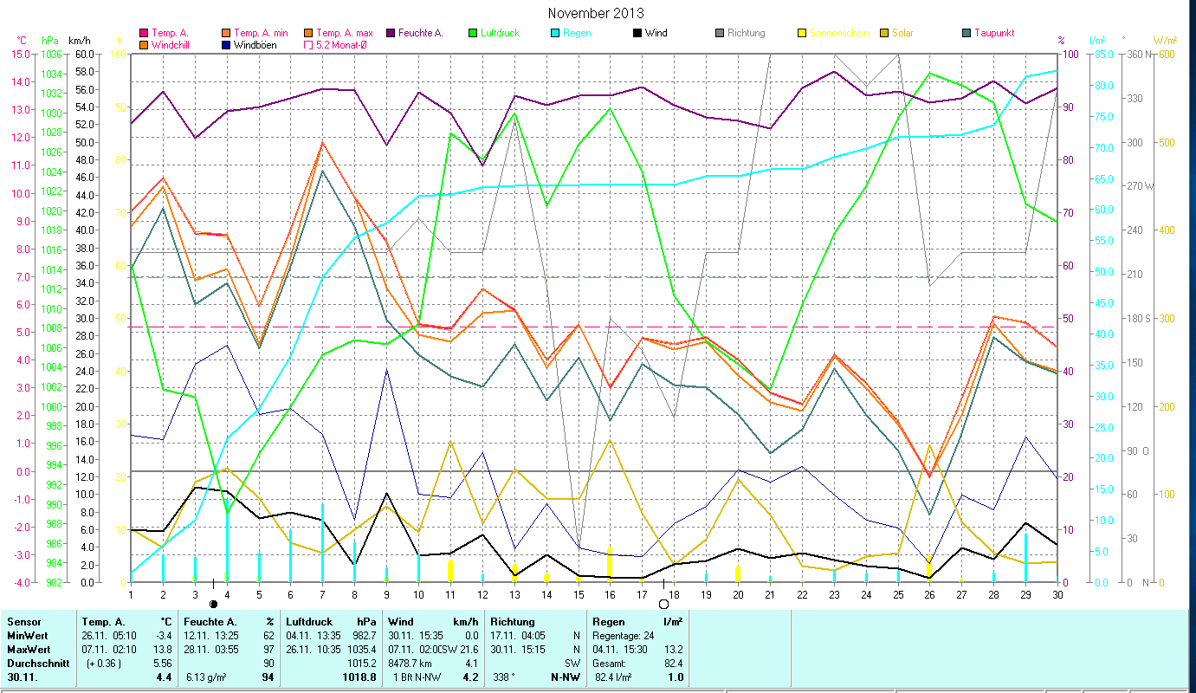This screenshot has width=1196, height=693.
Task: Click the current pressure value 1018.8
Action: (x=359, y=677)
